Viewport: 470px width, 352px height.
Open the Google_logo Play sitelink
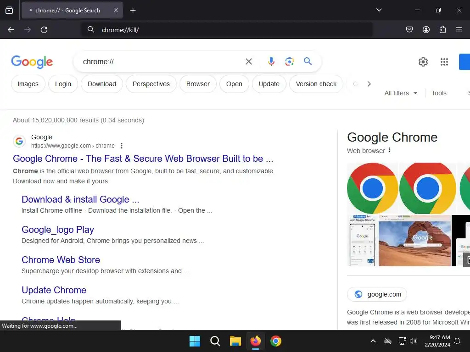click(x=58, y=230)
